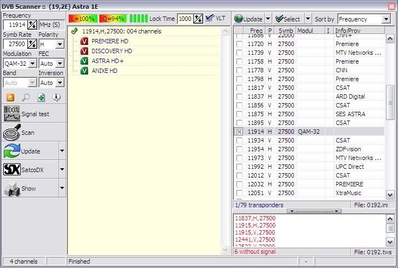This screenshot has height=268, width=398.
Task: Select the 12032 H PREMIERE transponder row
Action: 309,184
